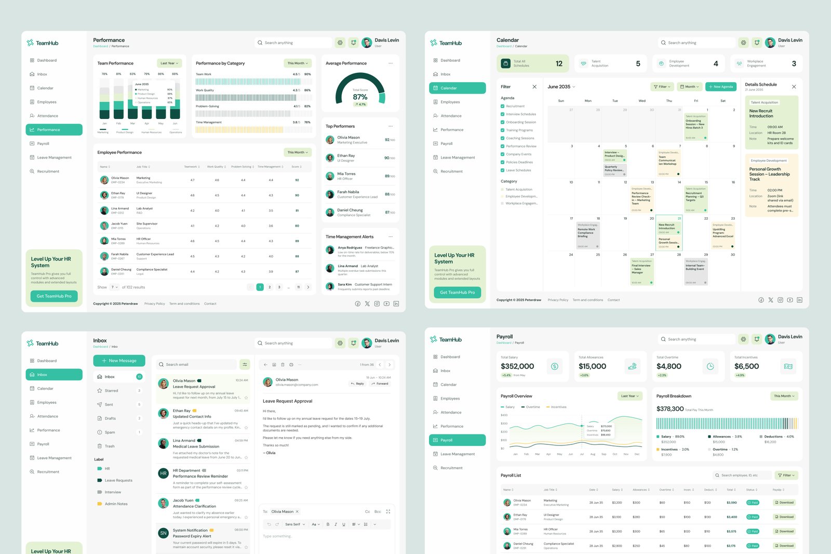Screen dimensions: 831x554
Task: Click the notification bell on the Calendar page
Action: pos(757,43)
